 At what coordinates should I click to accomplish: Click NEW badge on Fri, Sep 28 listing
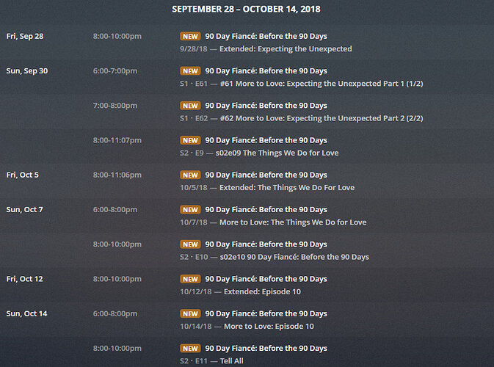[x=190, y=36]
